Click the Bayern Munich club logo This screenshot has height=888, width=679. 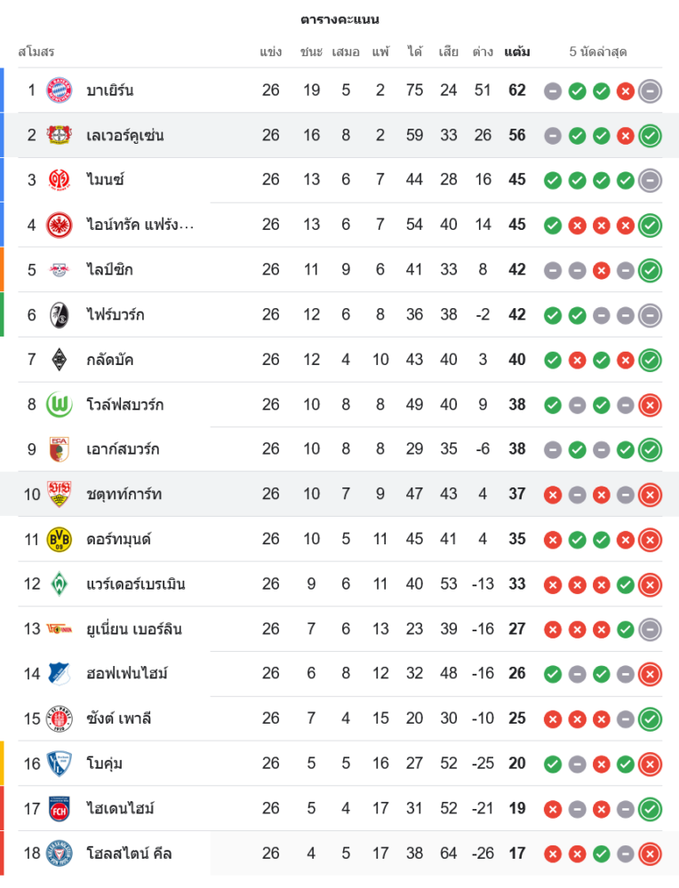click(x=59, y=91)
